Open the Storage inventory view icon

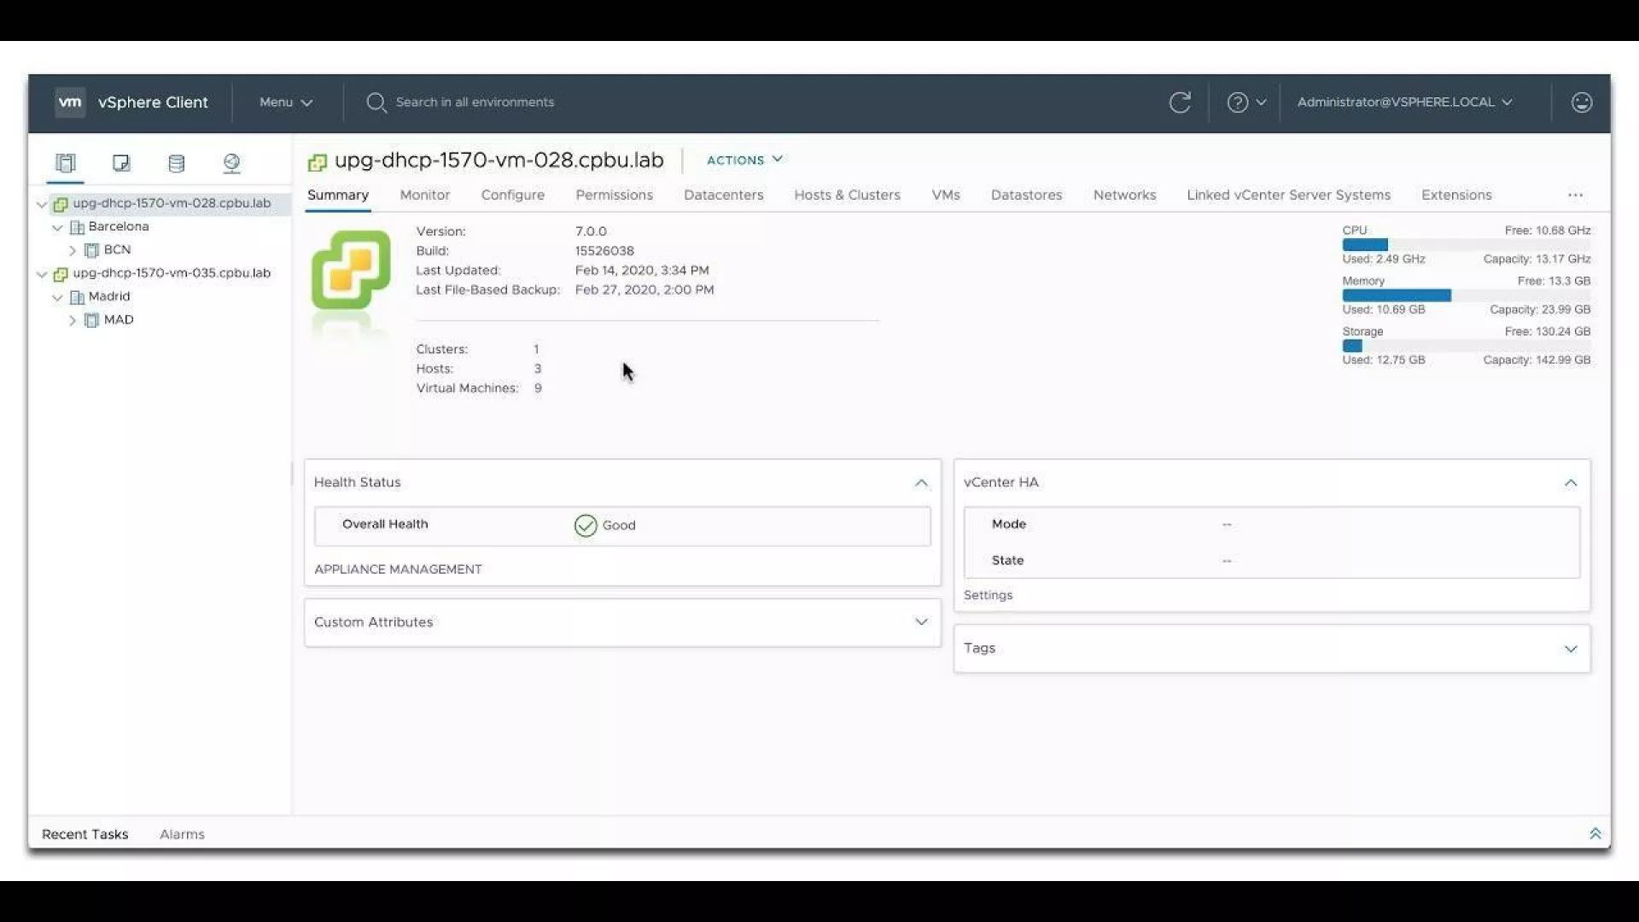[177, 162]
